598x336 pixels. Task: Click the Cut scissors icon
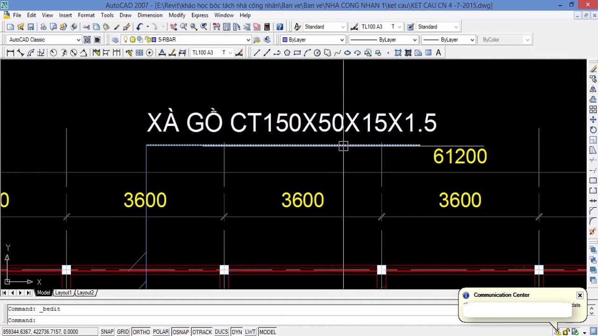86,27
